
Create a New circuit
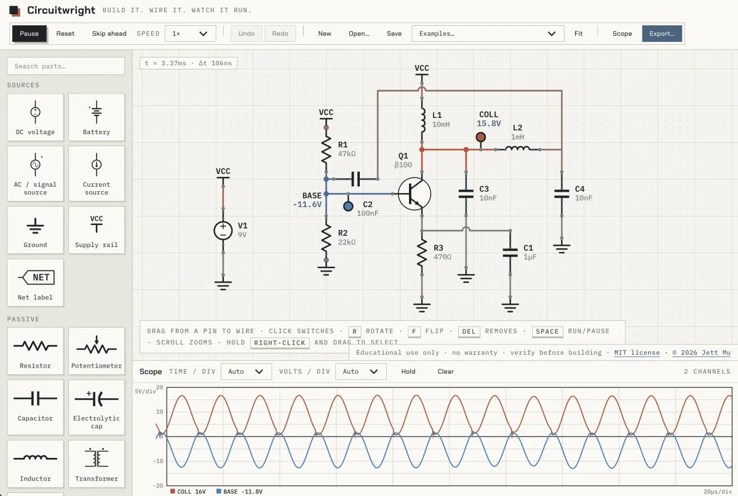coord(325,33)
